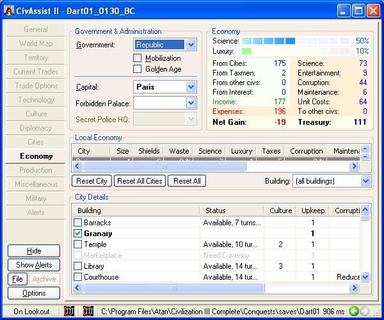Viewport: 384px width, 320px height.
Task: Click the Reset All button
Action: [187, 181]
